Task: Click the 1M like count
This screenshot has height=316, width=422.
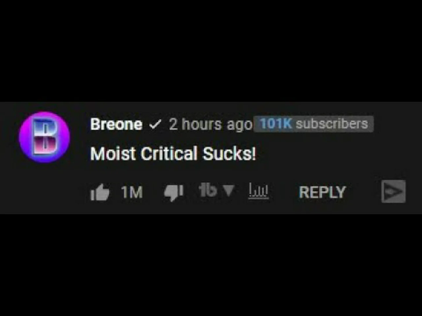Action: 132,192
